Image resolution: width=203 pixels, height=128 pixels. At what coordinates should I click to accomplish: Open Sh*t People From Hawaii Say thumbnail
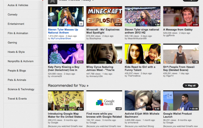coord(181,54)
